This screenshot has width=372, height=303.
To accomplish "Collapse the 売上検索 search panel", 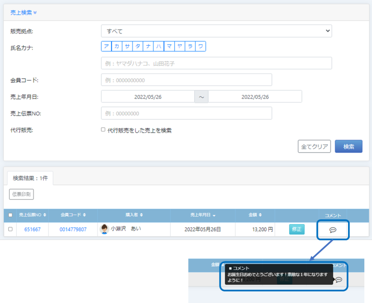I will pos(24,13).
